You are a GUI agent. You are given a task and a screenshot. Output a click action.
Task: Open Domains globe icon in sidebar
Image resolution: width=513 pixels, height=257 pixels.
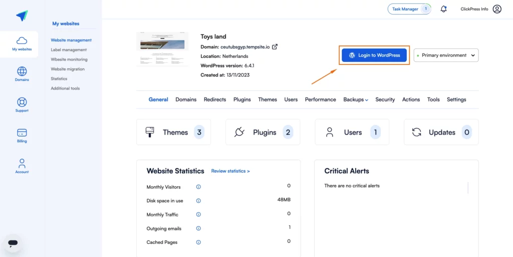22,71
